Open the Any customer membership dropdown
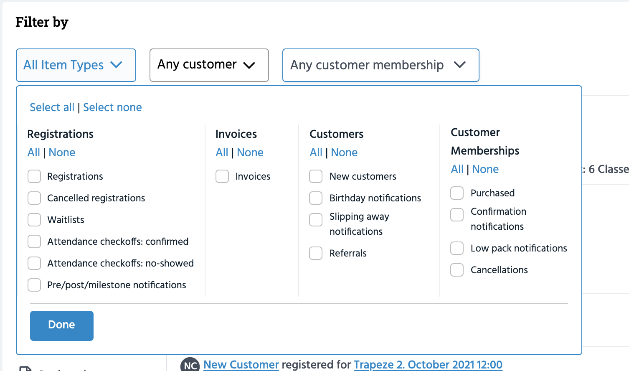 pos(380,65)
